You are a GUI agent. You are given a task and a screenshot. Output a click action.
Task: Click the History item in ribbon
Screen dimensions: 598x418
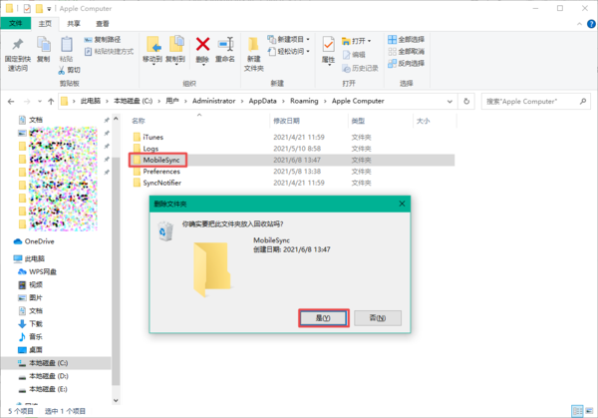[x=360, y=68]
